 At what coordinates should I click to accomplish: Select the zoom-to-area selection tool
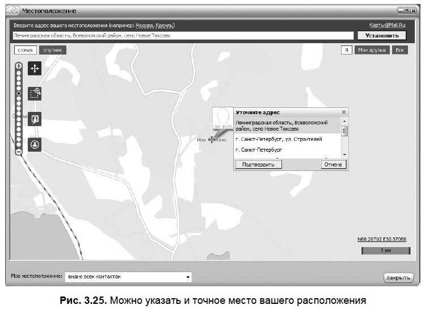click(35, 94)
